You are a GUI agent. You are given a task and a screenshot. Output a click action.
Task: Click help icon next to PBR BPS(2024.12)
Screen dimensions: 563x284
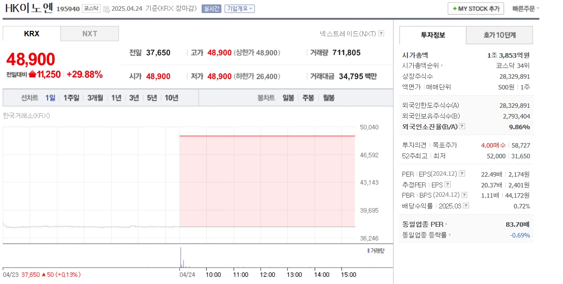[x=465, y=195]
